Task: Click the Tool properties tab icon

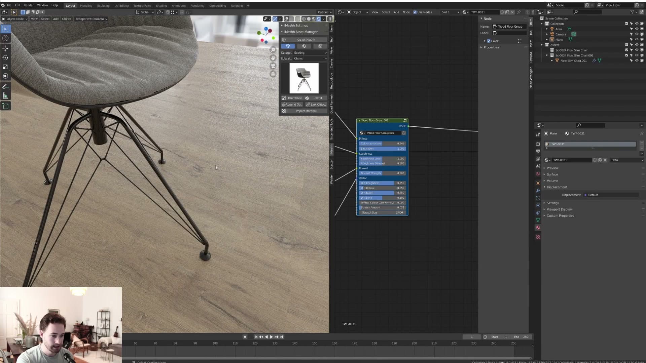Action: pyautogui.click(x=538, y=134)
